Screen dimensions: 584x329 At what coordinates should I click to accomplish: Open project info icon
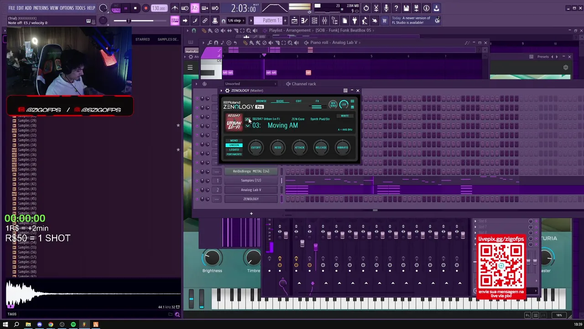(x=426, y=8)
